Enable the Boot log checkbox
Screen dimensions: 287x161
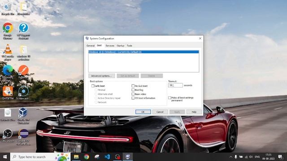[x=133, y=90]
